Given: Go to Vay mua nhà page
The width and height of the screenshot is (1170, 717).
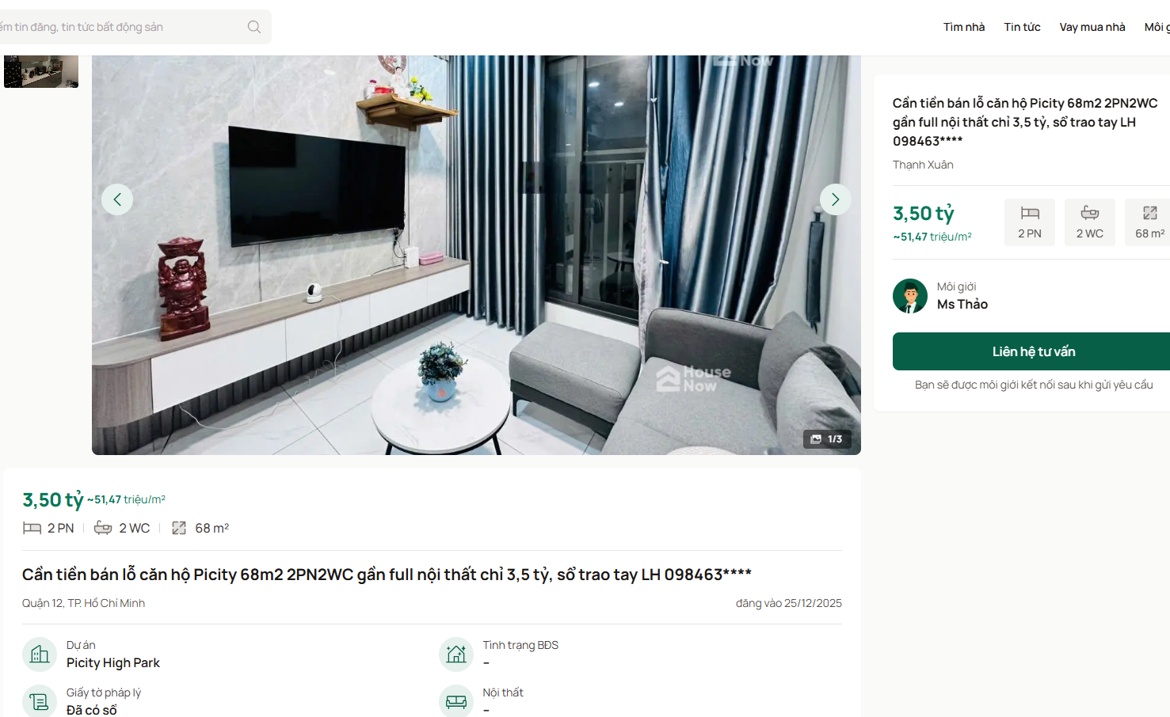Looking at the screenshot, I should click(x=1092, y=27).
